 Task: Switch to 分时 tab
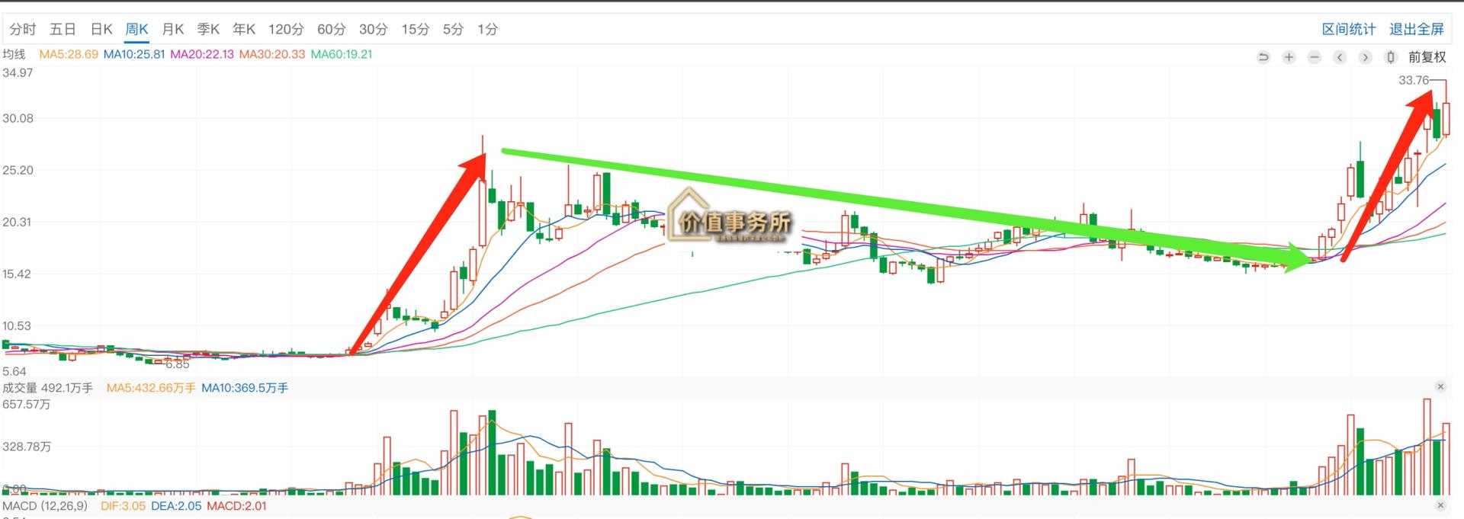[x=23, y=29]
